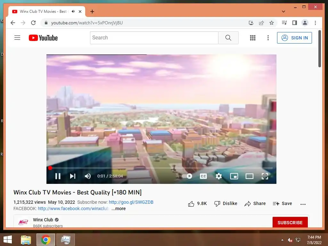Image resolution: width=328 pixels, height=246 pixels.
Task: Open more actions ellipsis below video
Action: (303, 204)
